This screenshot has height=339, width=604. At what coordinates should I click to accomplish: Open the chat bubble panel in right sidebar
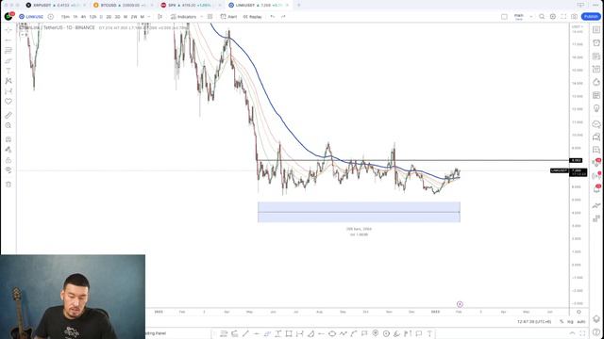coord(596,124)
